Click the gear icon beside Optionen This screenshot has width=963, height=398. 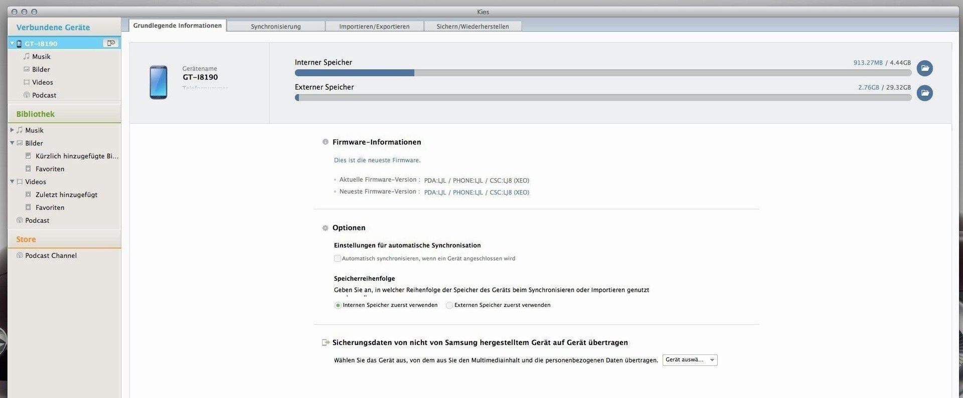click(x=325, y=228)
